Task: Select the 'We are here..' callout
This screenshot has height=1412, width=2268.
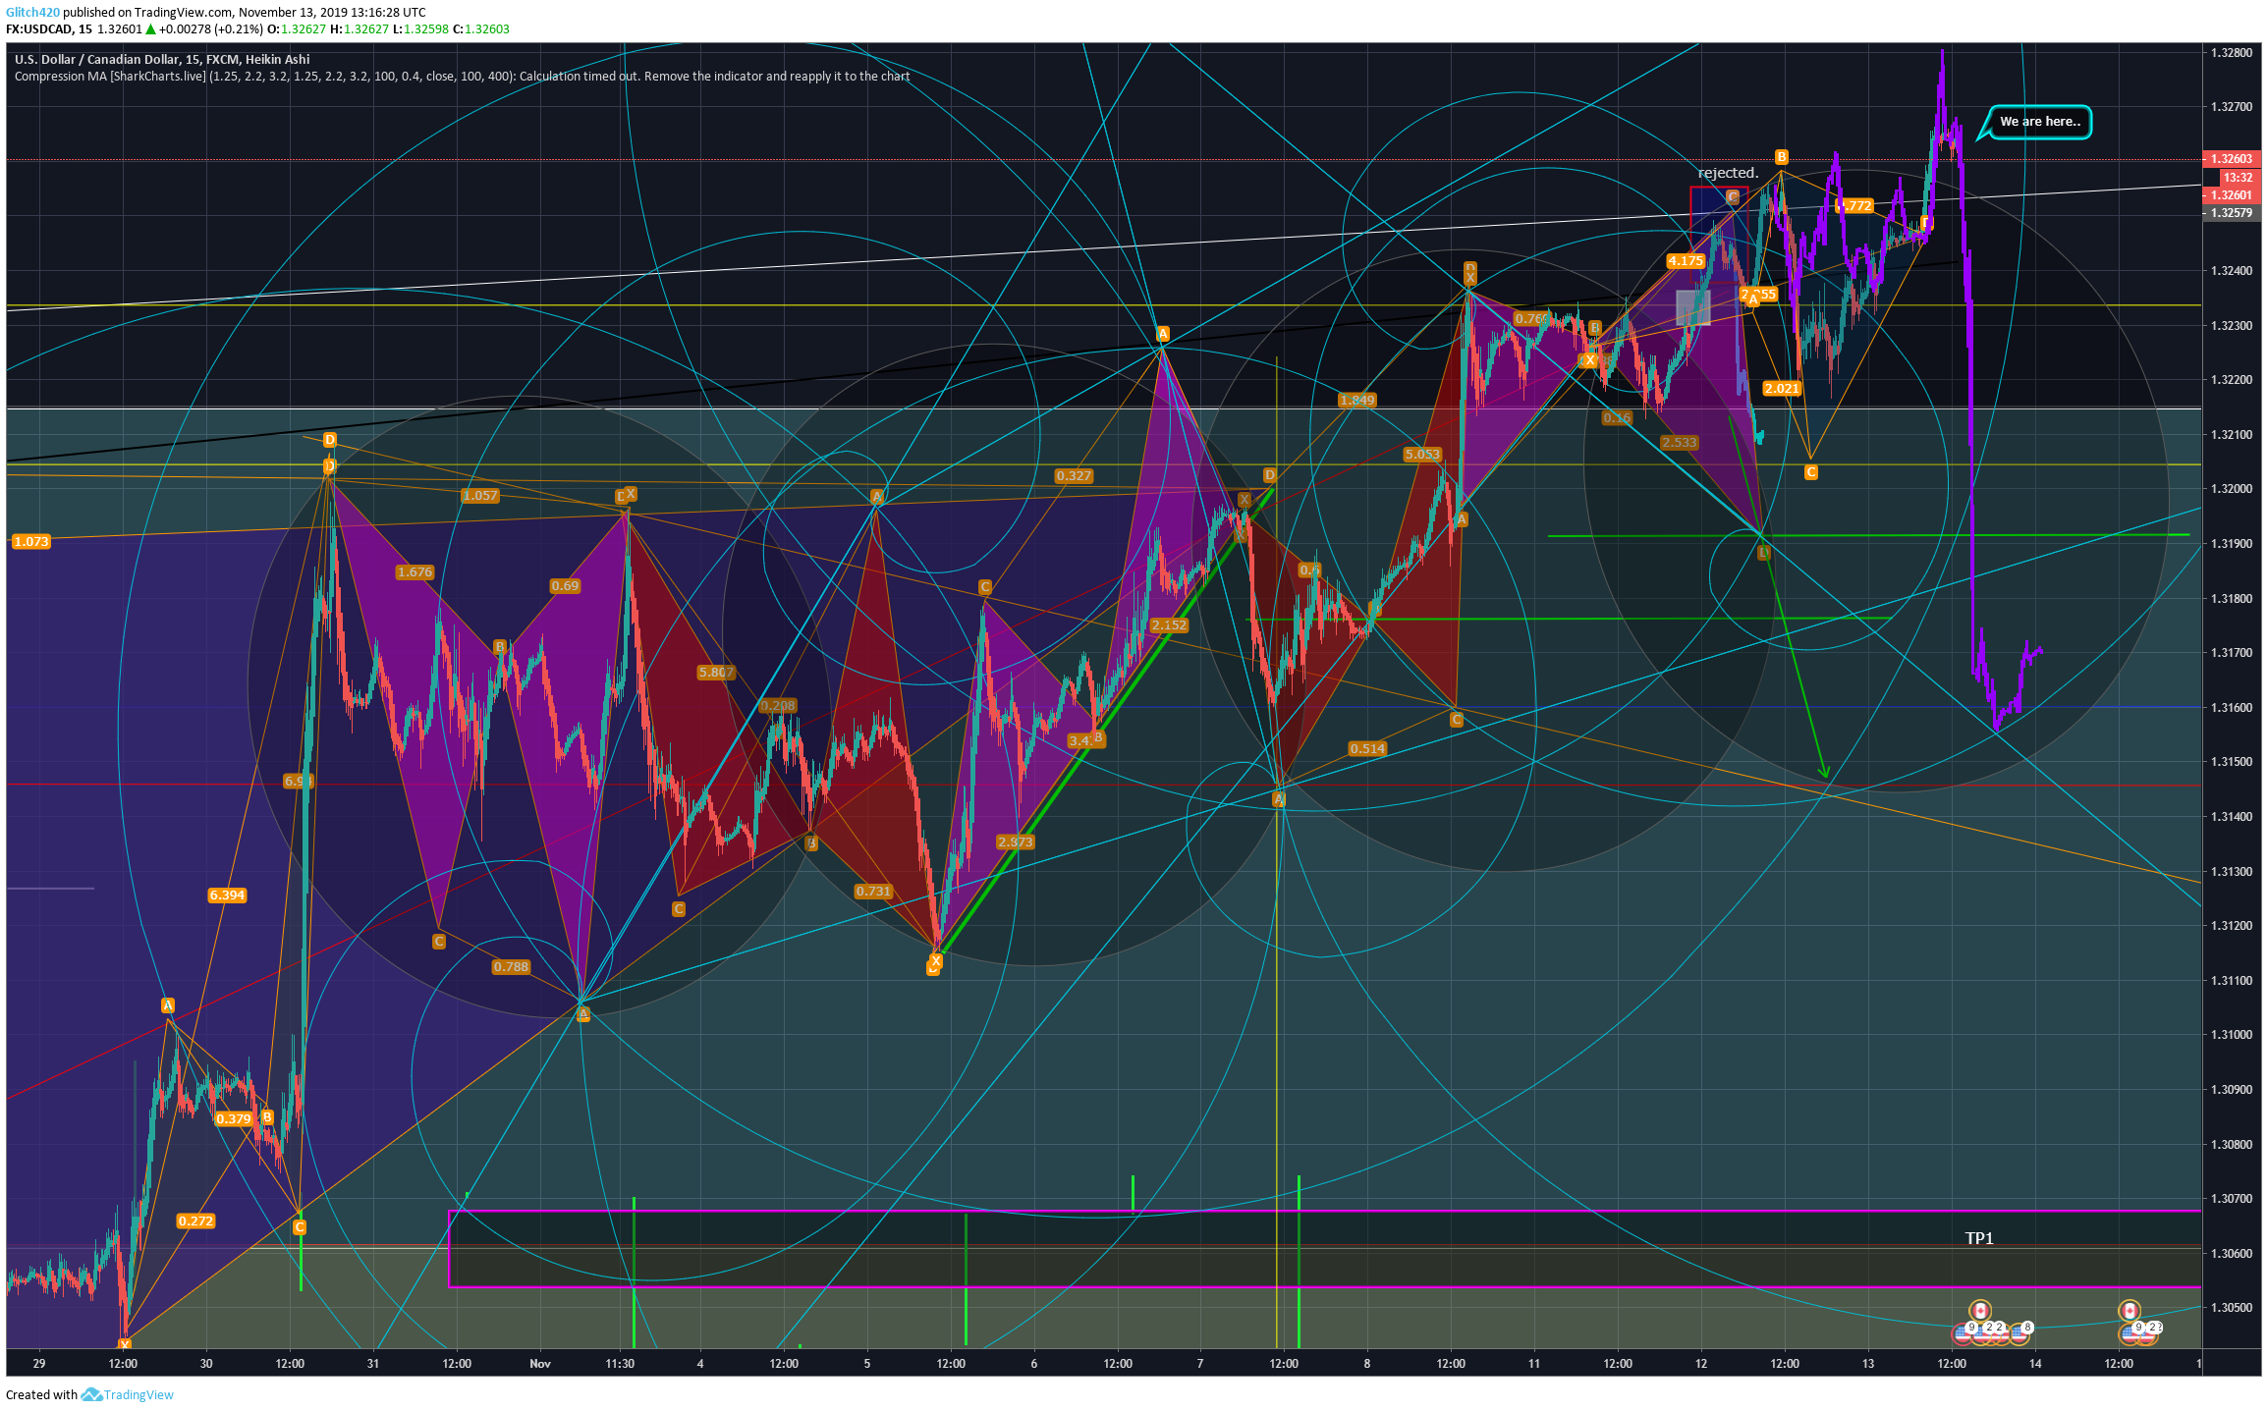Action: (2039, 122)
